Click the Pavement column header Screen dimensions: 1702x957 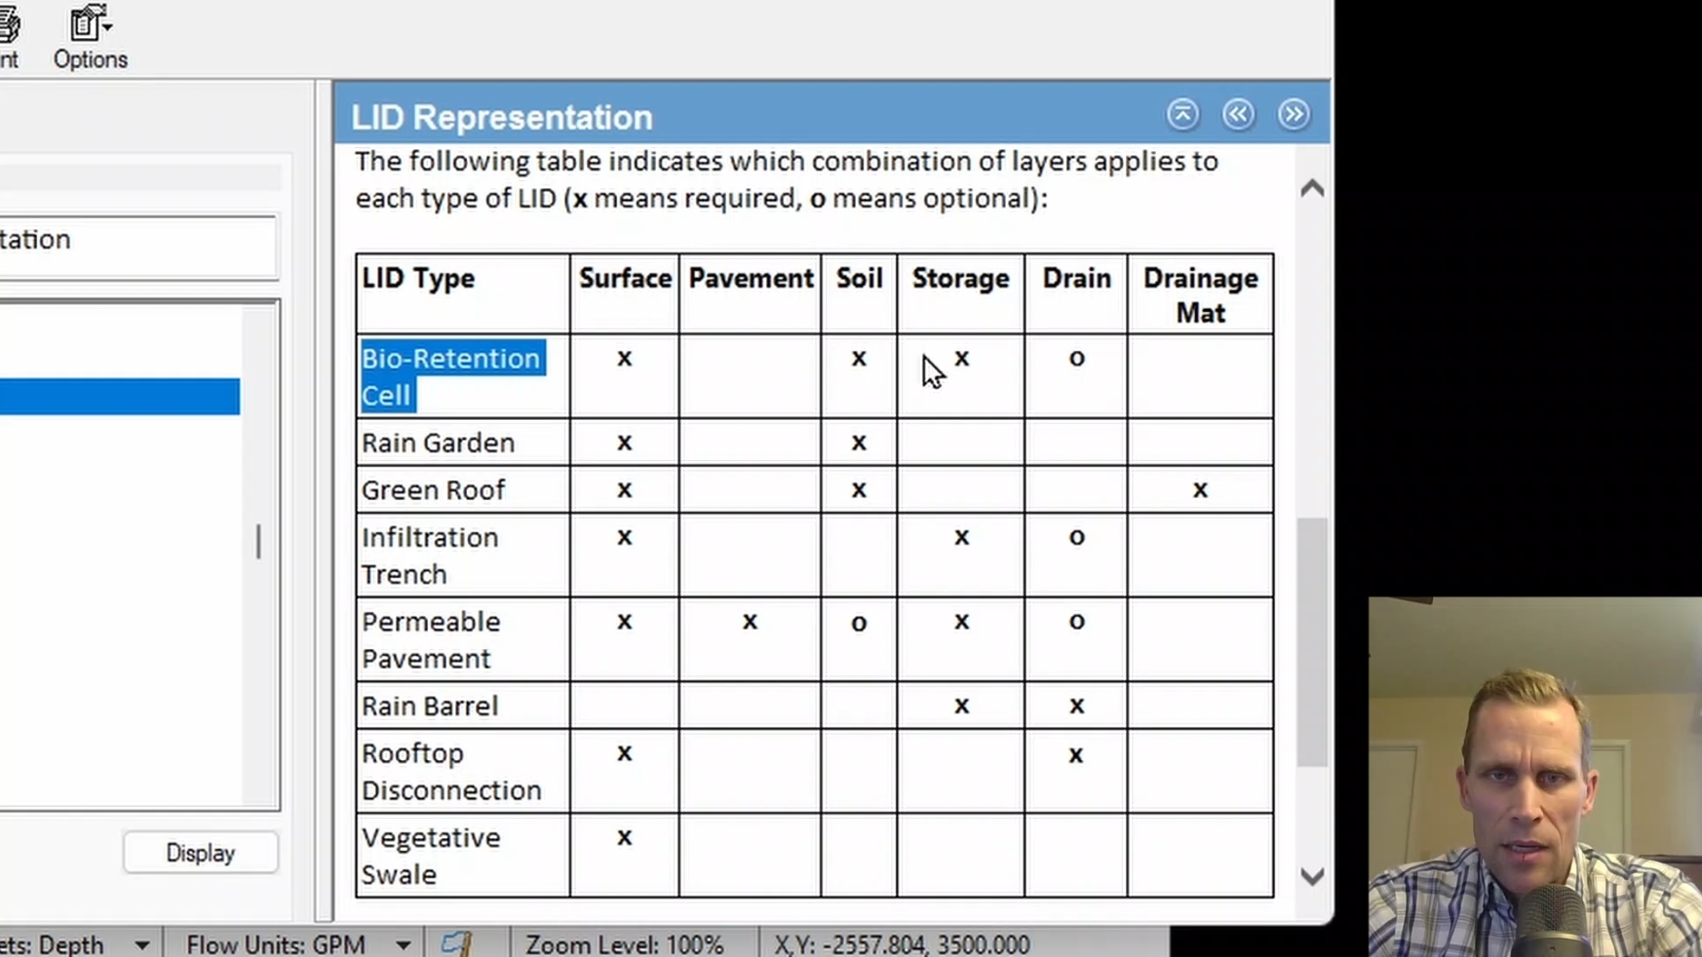tap(751, 279)
